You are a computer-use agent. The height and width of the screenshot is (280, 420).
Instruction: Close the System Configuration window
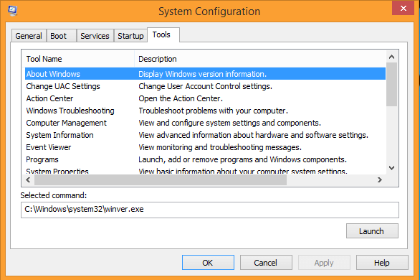click(x=403, y=9)
